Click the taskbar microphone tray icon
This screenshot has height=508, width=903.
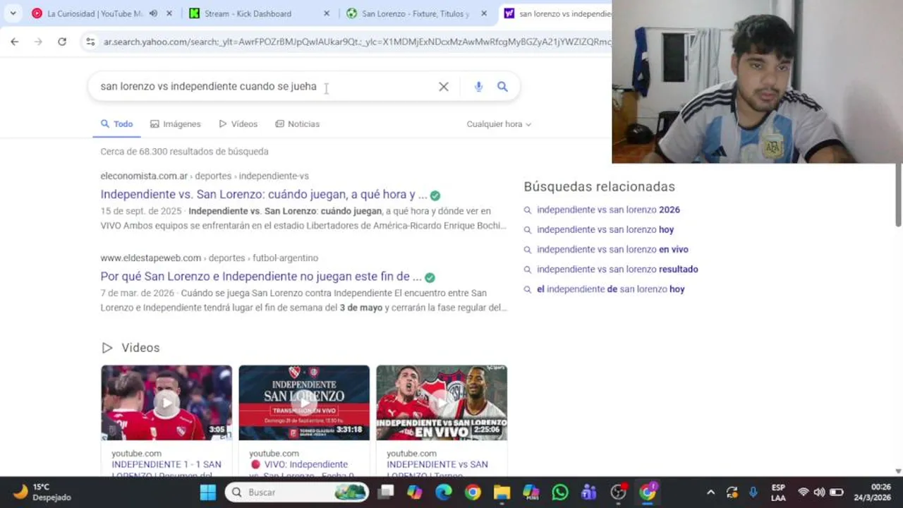coord(753,492)
